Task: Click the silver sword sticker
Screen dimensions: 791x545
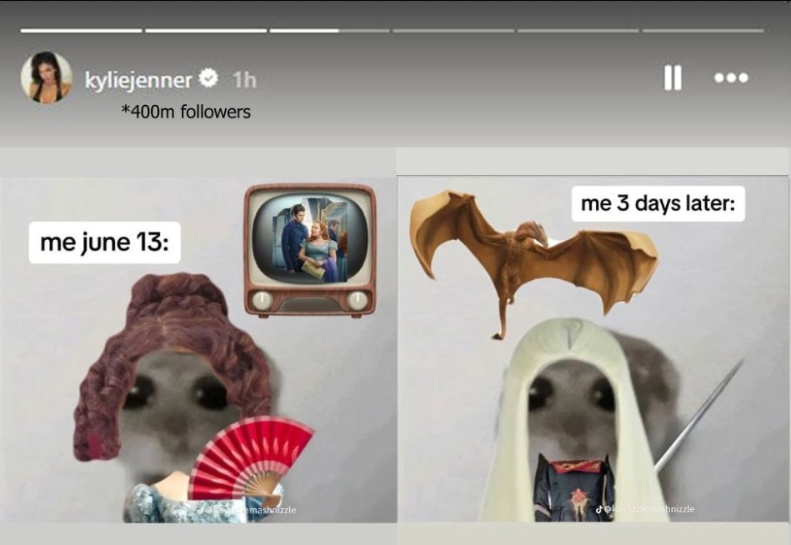Action: (698, 416)
